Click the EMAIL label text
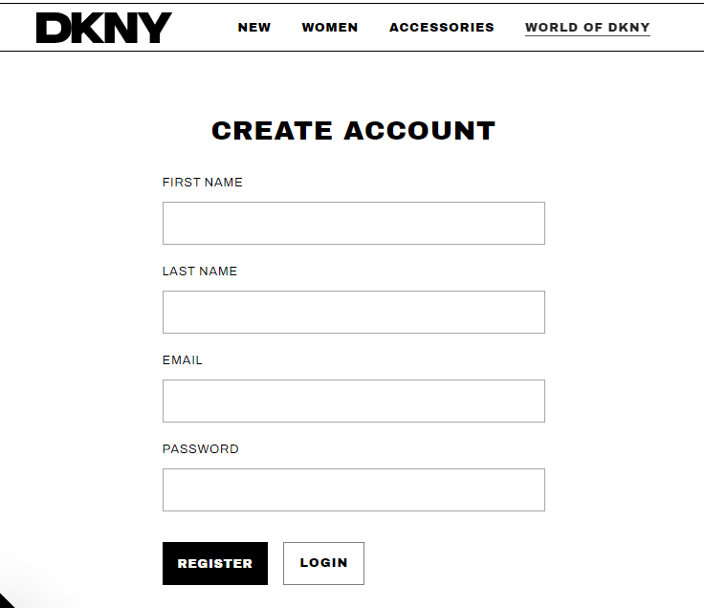 (183, 359)
